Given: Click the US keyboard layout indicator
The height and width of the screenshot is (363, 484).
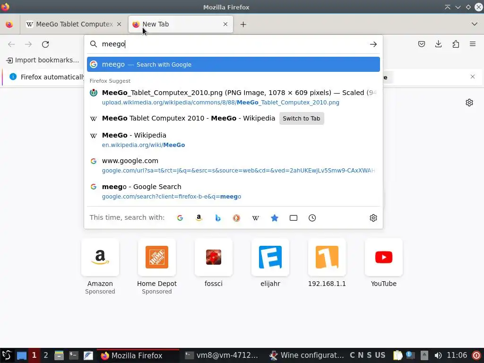Looking at the screenshot, I should click(x=380, y=355).
